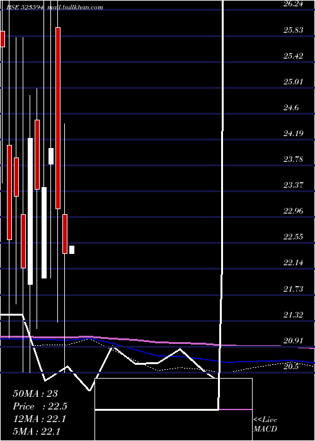Screen dimensions: 315x441
Task: Click the 20.91 price axis label
Action: coord(293,341)
